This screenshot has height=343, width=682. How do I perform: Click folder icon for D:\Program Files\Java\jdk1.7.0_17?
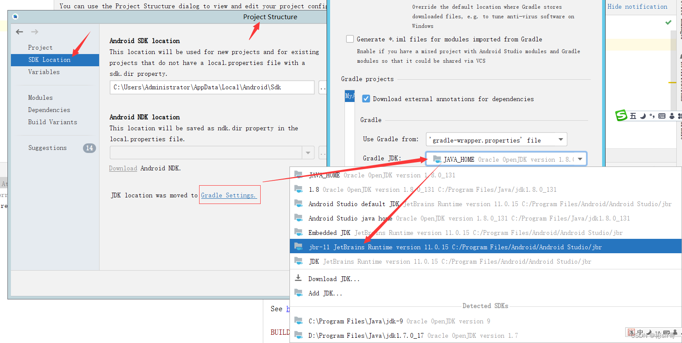coord(299,335)
